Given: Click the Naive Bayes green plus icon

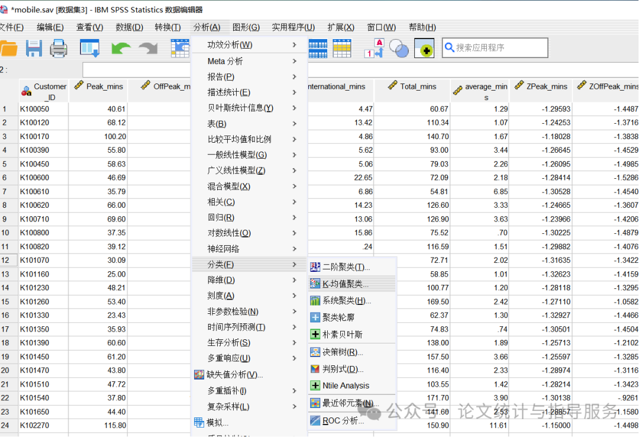Looking at the screenshot, I should click(x=315, y=335).
